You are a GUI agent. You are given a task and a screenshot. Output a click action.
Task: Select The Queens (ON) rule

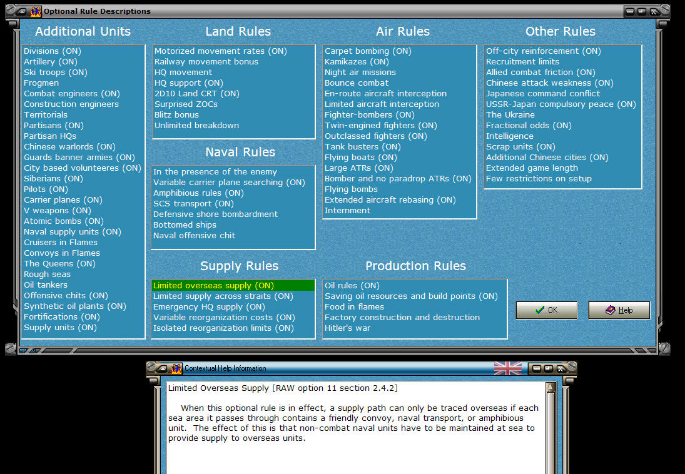coord(59,263)
